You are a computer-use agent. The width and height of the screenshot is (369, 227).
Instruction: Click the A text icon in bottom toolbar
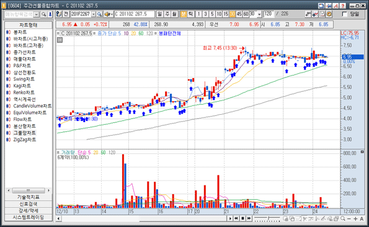[x=362, y=219]
